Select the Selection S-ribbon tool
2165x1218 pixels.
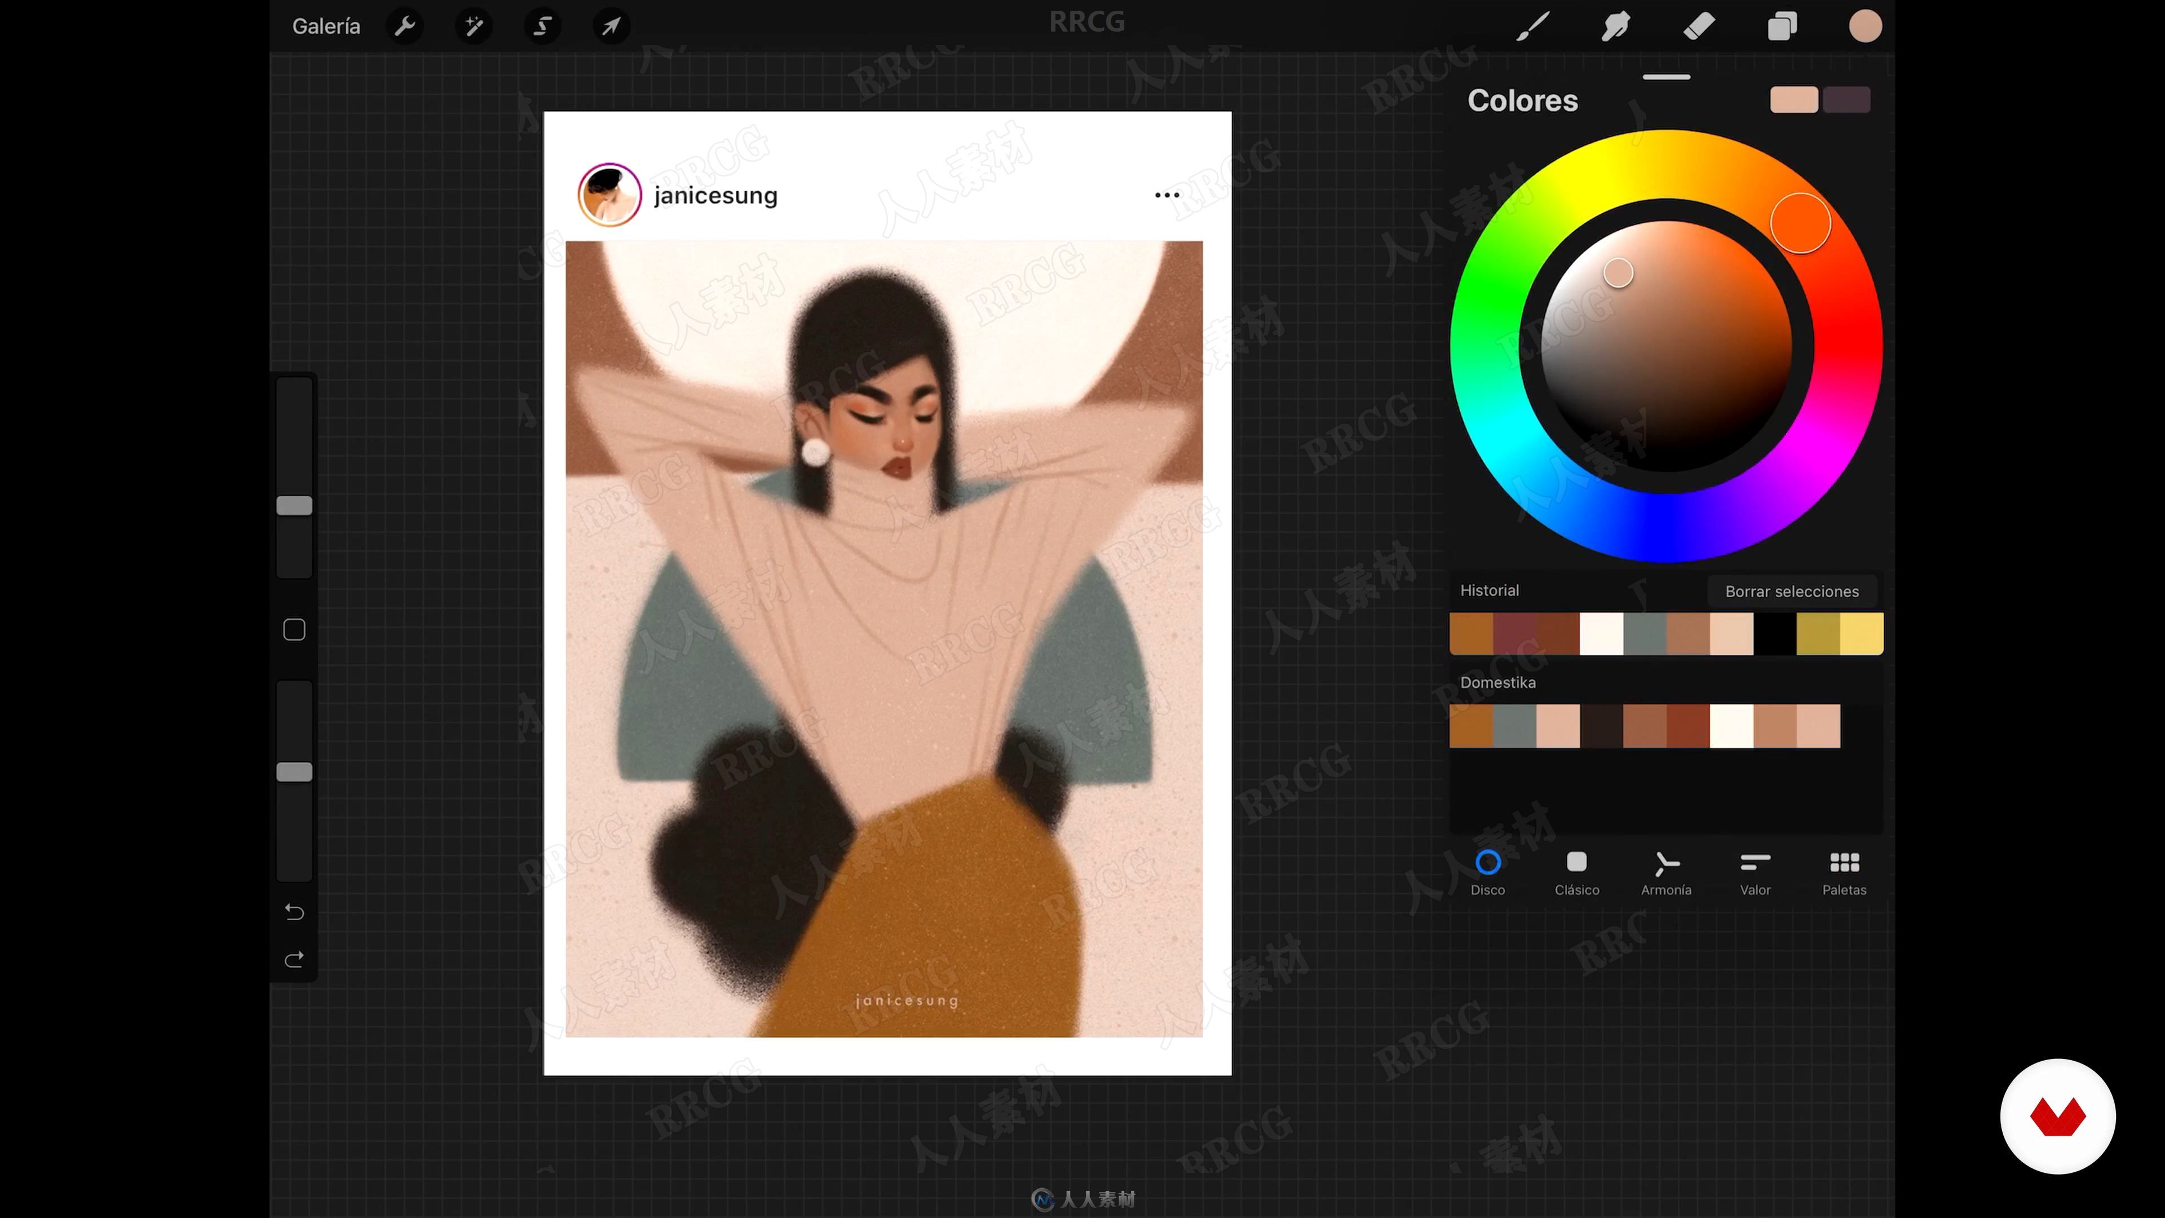click(543, 26)
